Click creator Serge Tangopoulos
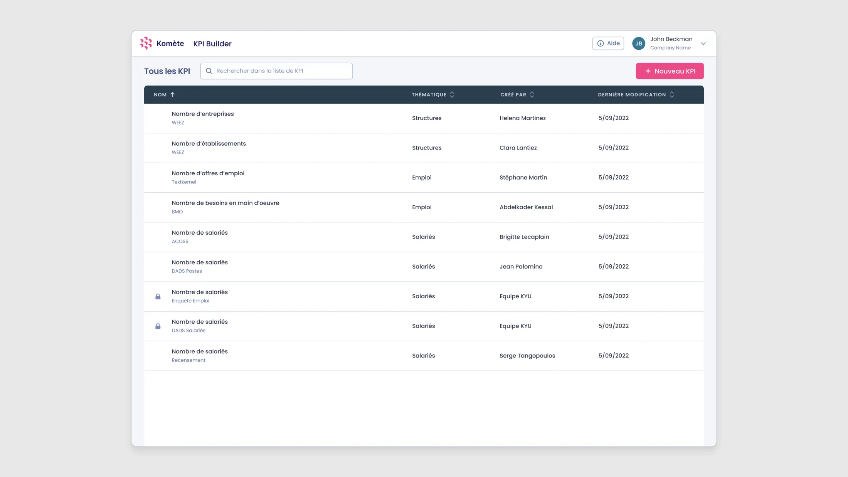The width and height of the screenshot is (848, 477). 527,355
